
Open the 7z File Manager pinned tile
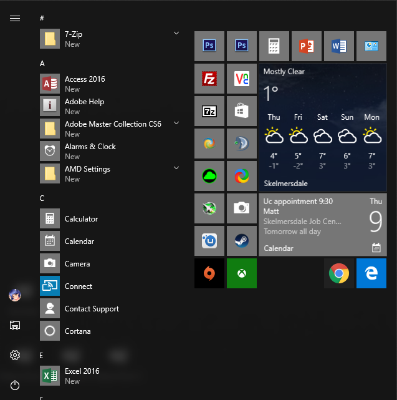pyautogui.click(x=209, y=111)
